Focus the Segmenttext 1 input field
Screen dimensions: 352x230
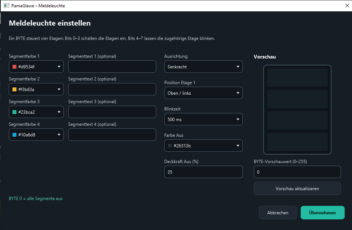pyautogui.click(x=112, y=67)
